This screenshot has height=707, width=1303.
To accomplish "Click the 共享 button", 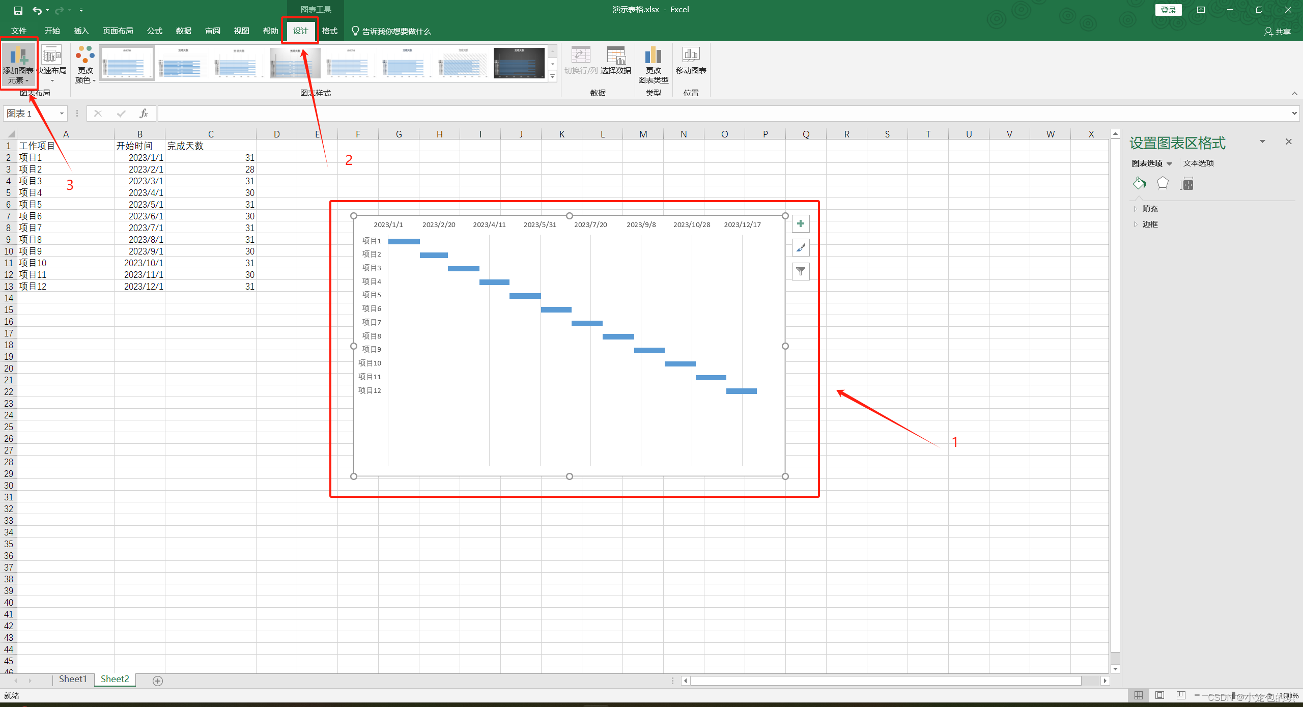I will (1278, 32).
